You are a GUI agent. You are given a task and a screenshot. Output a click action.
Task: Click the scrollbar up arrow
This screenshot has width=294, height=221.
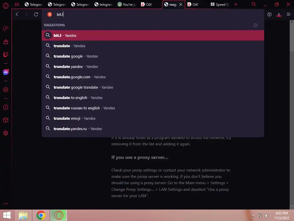pyautogui.click(x=292, y=22)
